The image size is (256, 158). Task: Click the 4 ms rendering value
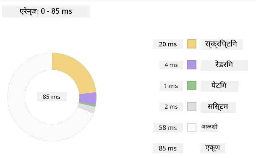pyautogui.click(x=171, y=65)
